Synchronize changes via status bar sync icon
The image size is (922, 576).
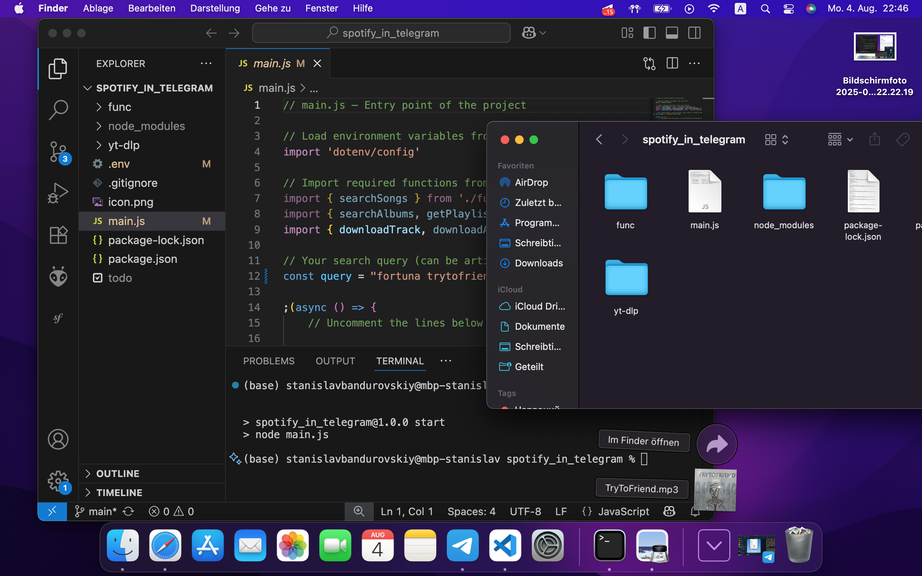(x=128, y=511)
